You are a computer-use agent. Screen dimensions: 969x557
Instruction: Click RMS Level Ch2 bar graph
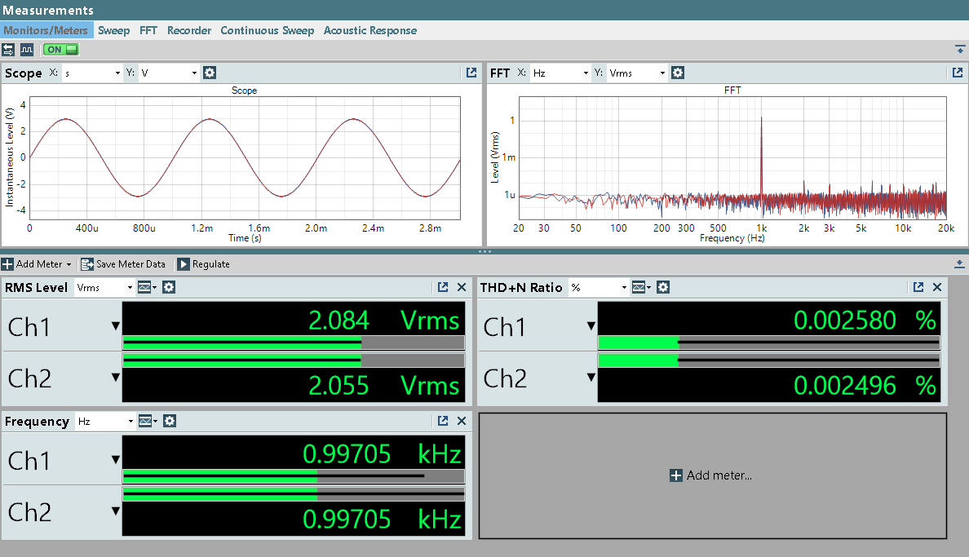click(294, 360)
